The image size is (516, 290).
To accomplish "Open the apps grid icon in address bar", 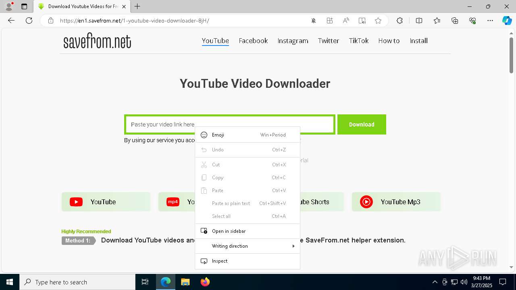I will tap(330, 21).
